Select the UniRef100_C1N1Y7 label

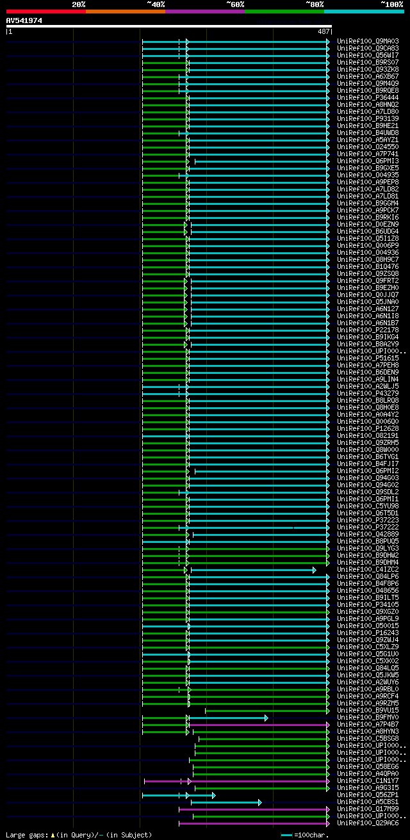pyautogui.click(x=368, y=780)
